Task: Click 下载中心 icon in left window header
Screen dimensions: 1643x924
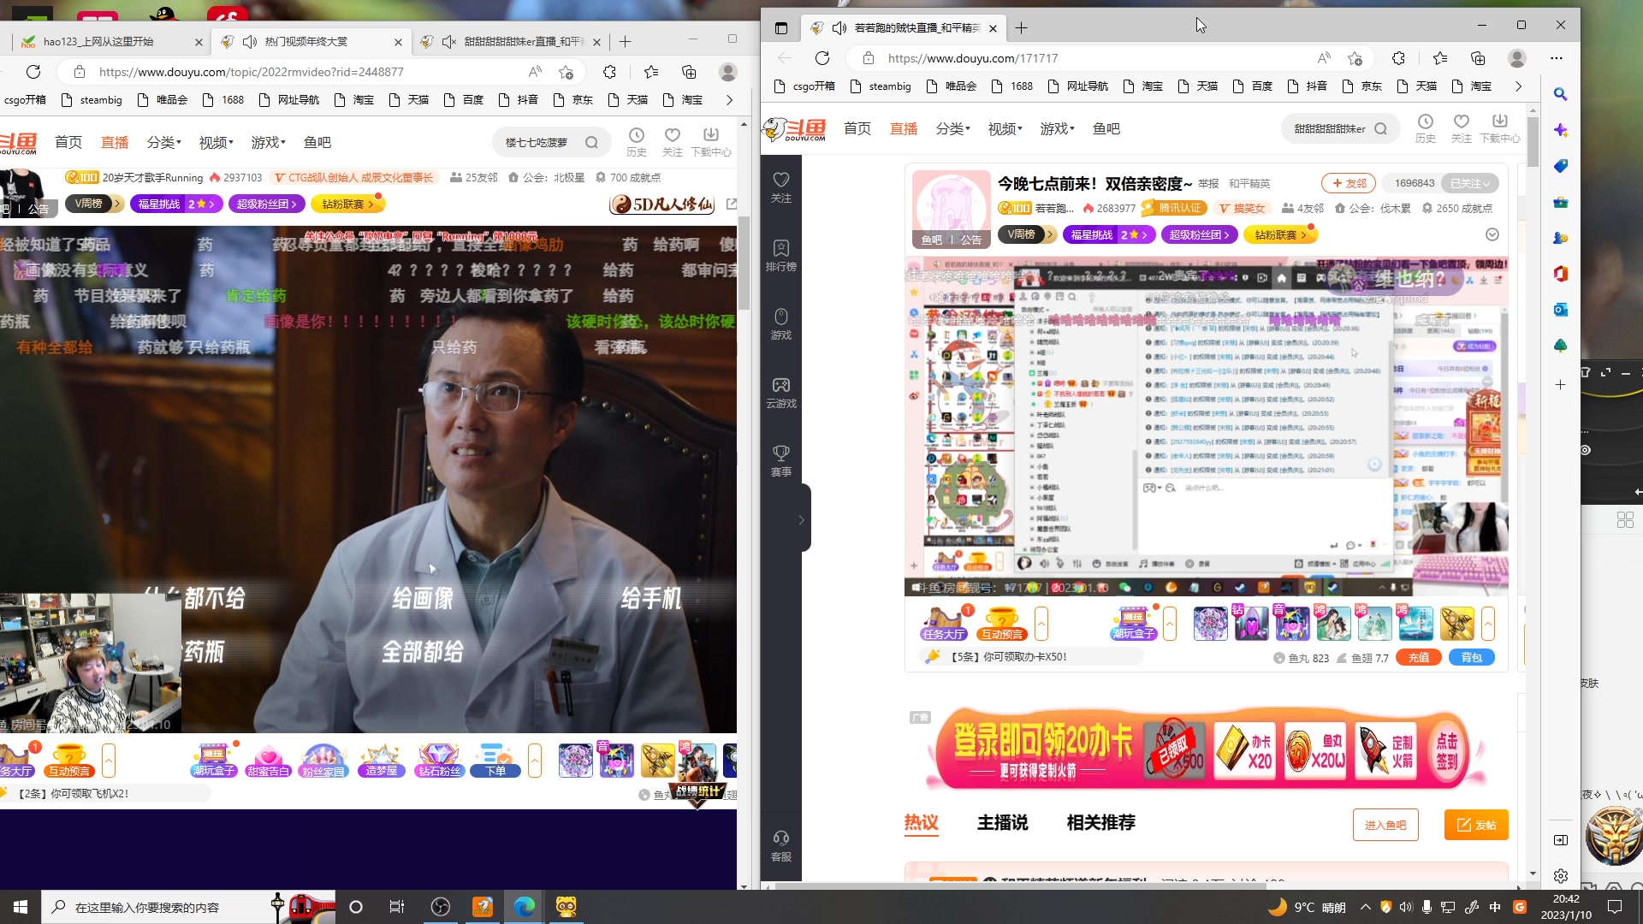Action: coord(711,141)
